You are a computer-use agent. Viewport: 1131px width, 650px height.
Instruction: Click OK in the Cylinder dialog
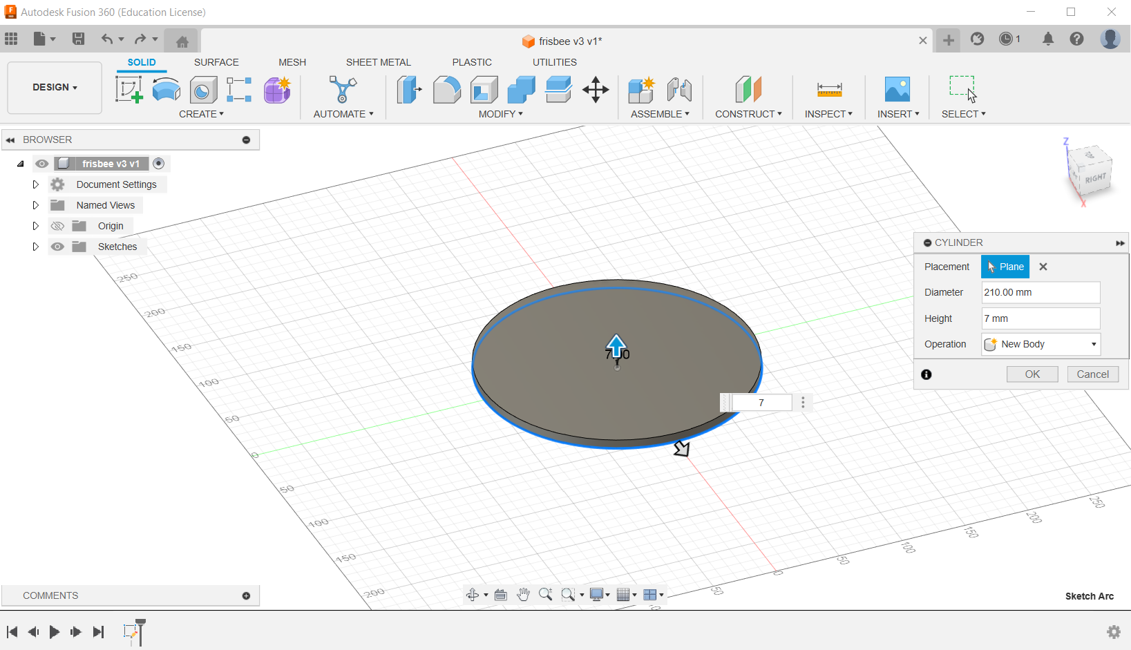point(1032,374)
